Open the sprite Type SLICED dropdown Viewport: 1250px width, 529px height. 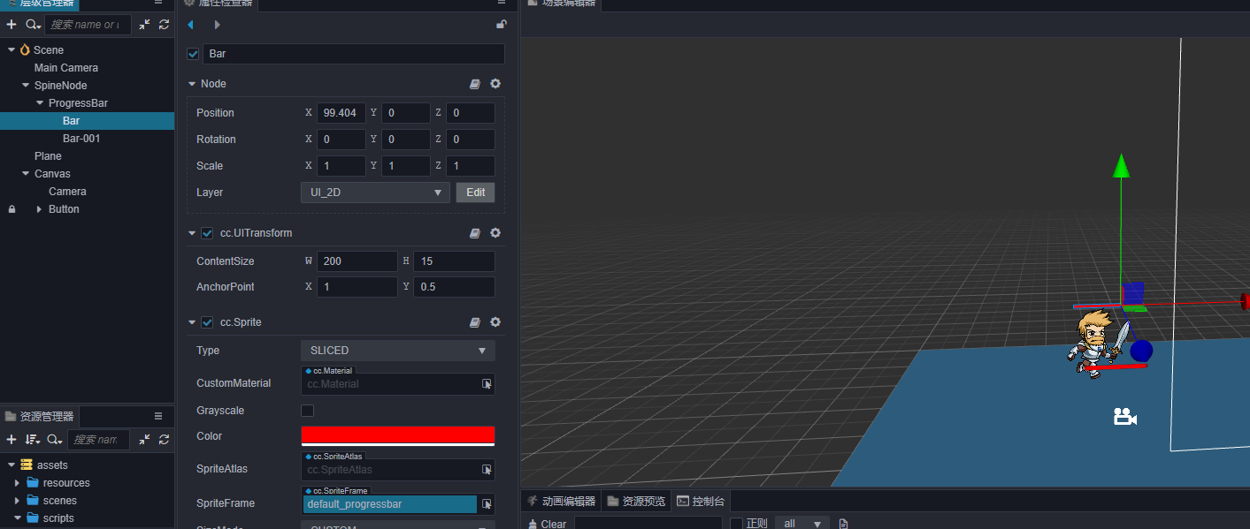pyautogui.click(x=398, y=351)
